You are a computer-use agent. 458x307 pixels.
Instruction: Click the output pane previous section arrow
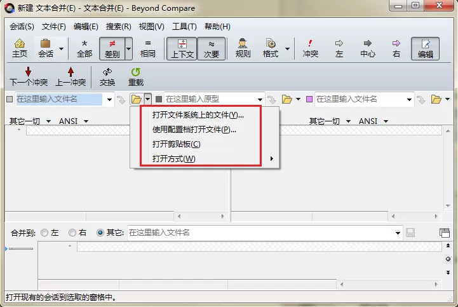coord(448,245)
